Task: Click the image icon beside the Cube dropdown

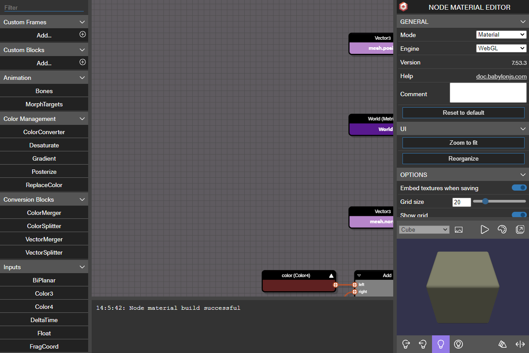Action: point(458,229)
